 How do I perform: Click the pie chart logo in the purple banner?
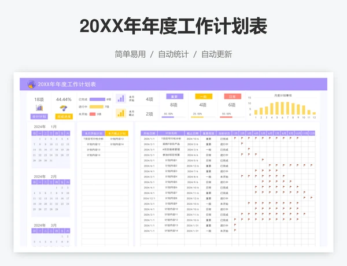(x=31, y=84)
